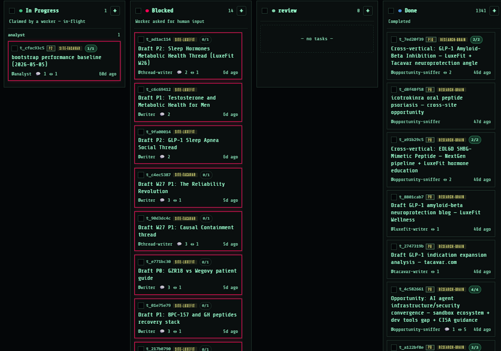Check the t_9fa00014 task checkbox
Viewport: 501px width, 351px height.
[141, 132]
